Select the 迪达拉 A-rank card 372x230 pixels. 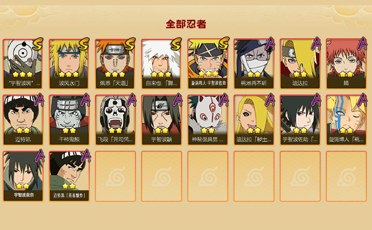(300, 64)
